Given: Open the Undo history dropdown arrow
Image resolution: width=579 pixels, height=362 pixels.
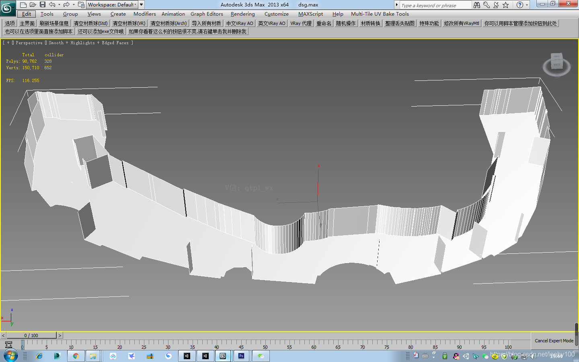Looking at the screenshot, I should tap(59, 5).
